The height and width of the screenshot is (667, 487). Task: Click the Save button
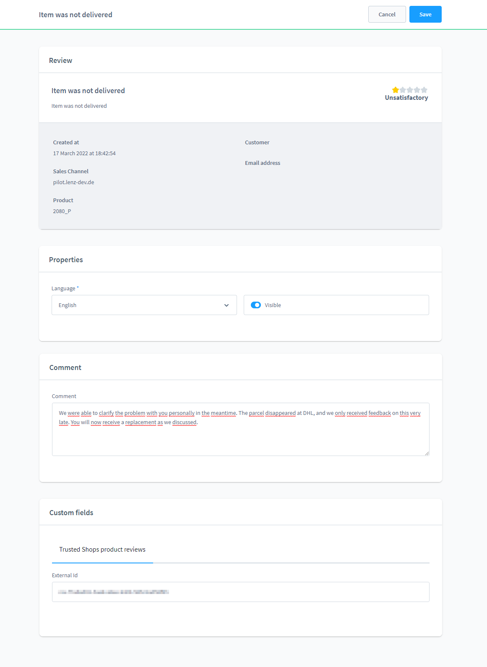(425, 14)
